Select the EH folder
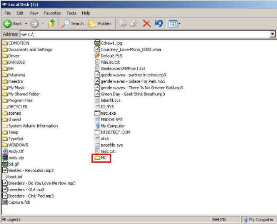The image size is (277, 224). (8, 69)
